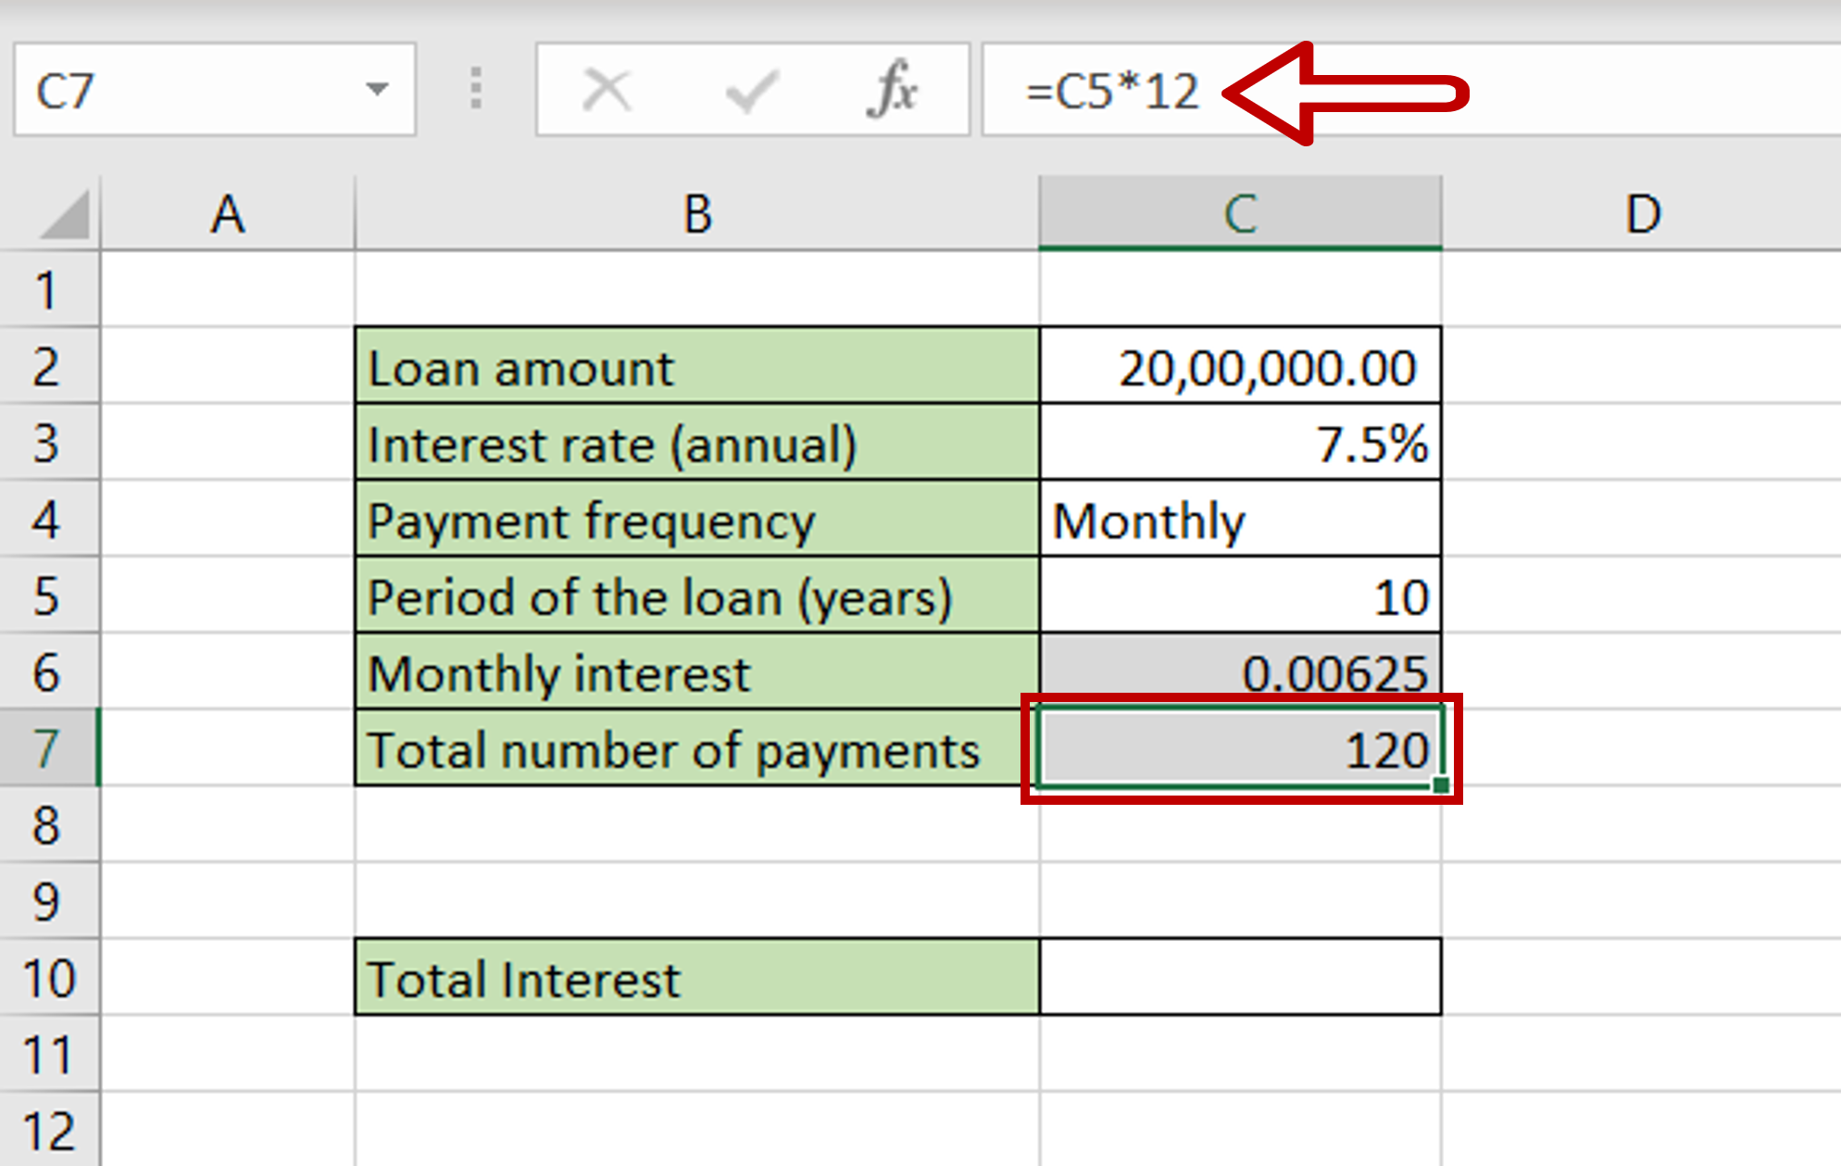The width and height of the screenshot is (1841, 1166).
Task: Select row 10 header
Action: coord(49,978)
